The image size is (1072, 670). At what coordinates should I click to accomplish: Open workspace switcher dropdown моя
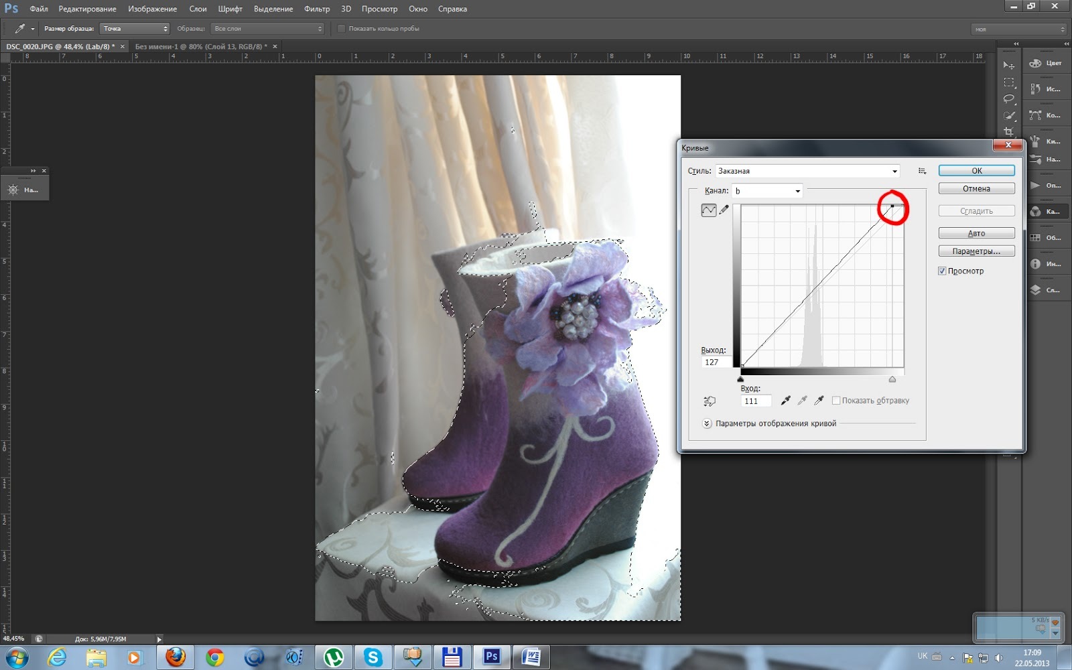pyautogui.click(x=1019, y=29)
